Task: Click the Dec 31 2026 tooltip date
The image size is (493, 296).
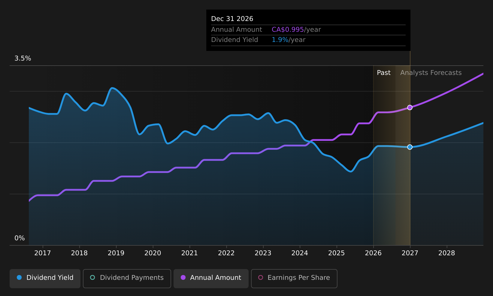Action: click(232, 19)
